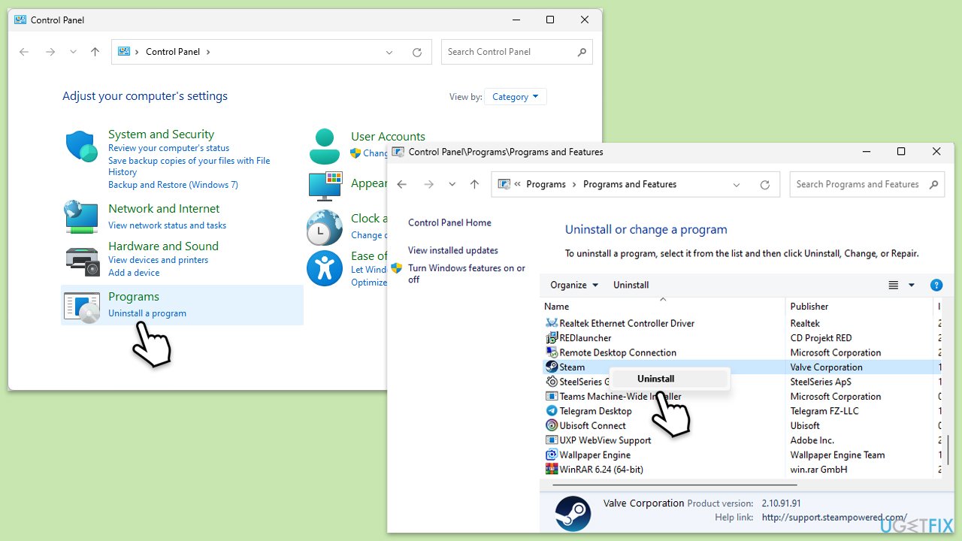Go back in Programs and Features window

point(402,185)
